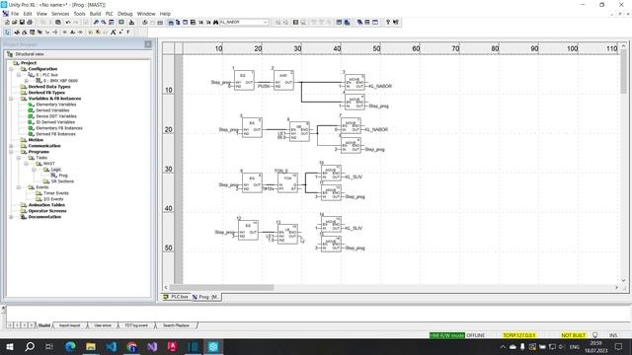Collapse the Configuration tree node

11,69
